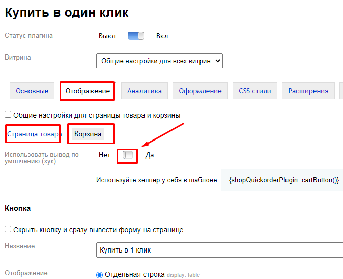The width and height of the screenshot is (343, 279).
Task: Select the Отдельная строка radio button
Action: click(x=99, y=275)
